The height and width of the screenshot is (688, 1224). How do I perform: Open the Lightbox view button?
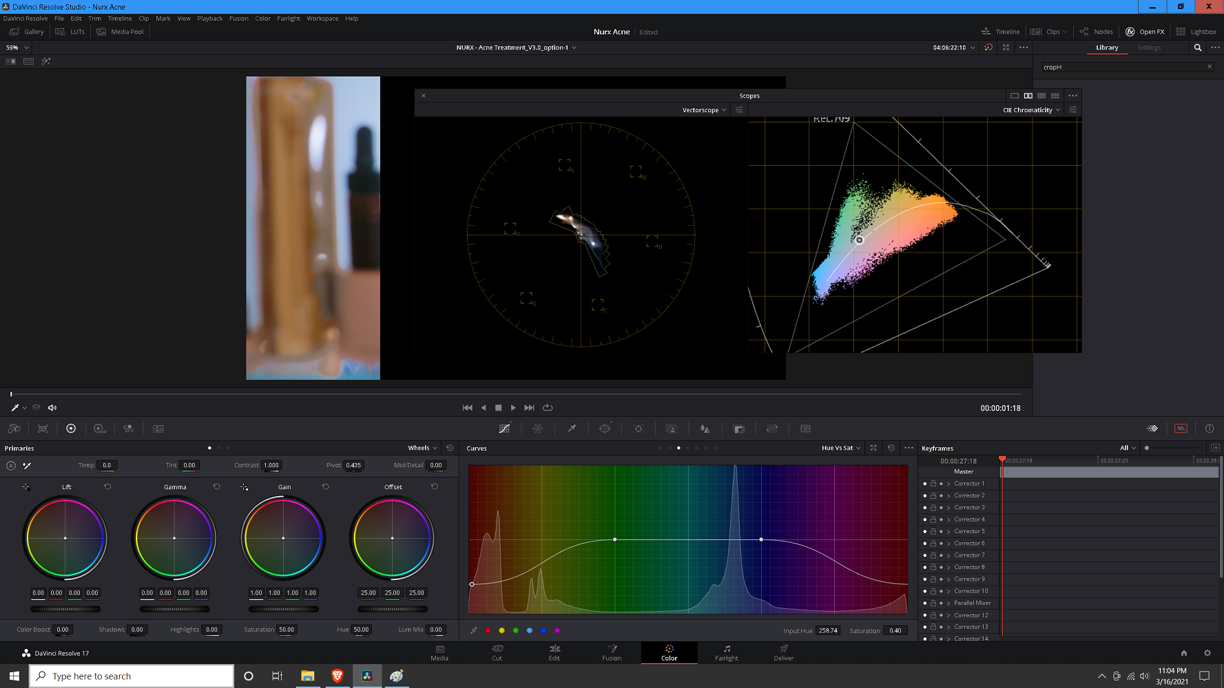coord(1196,32)
